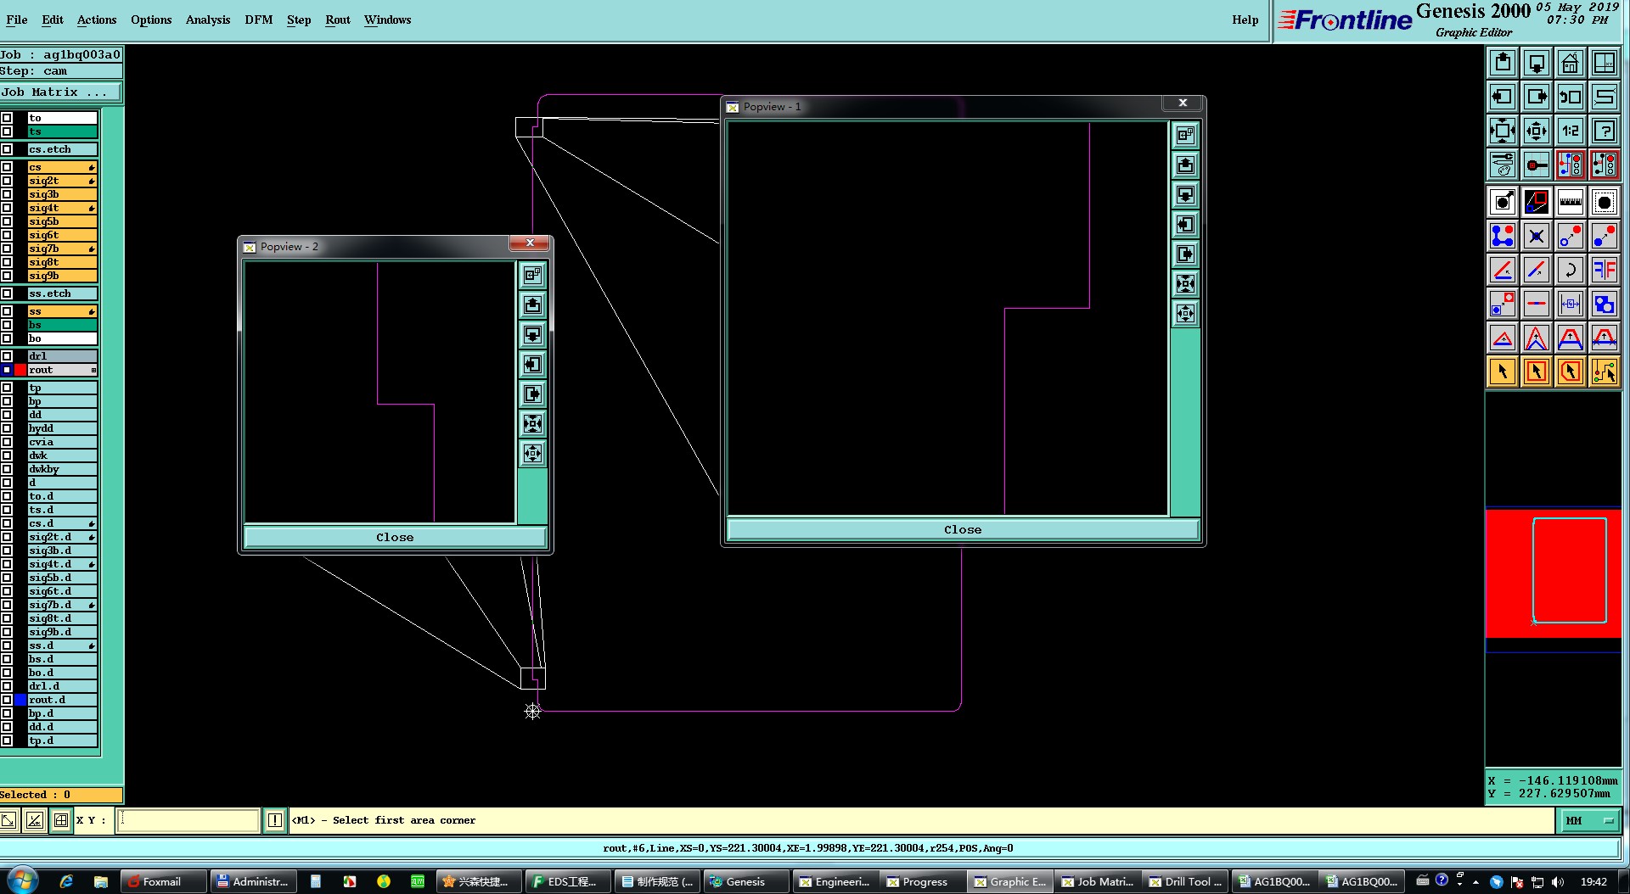This screenshot has width=1630, height=894.
Task: Open Internet Explorer from taskbar
Action: click(x=66, y=881)
